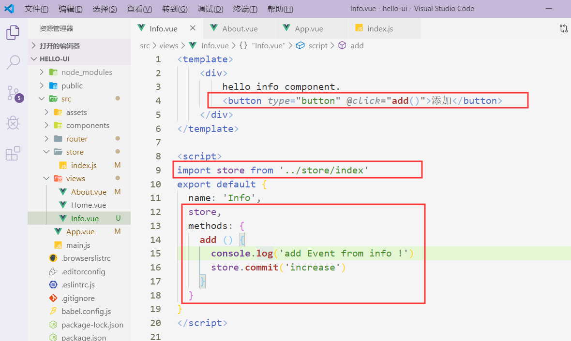Screen dimensions: 571x341
Task: Close the Info.vue tab
Action: (193, 28)
